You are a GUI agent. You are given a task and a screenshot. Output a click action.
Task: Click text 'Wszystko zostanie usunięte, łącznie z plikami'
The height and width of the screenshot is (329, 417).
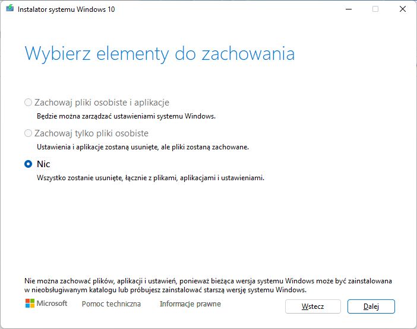tap(107, 178)
